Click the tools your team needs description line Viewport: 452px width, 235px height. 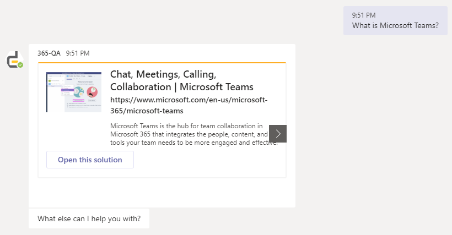tap(194, 143)
